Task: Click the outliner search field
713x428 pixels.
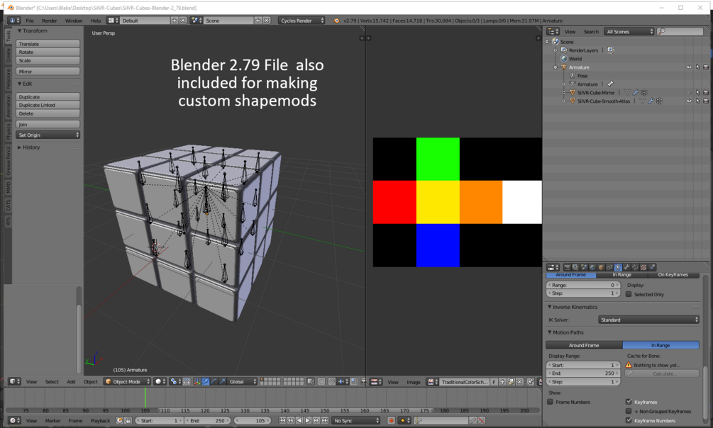Action: click(680, 31)
